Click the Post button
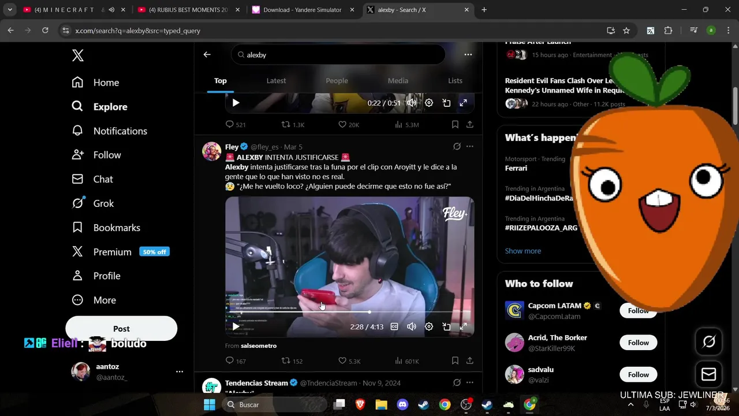The width and height of the screenshot is (739, 416). click(x=121, y=329)
